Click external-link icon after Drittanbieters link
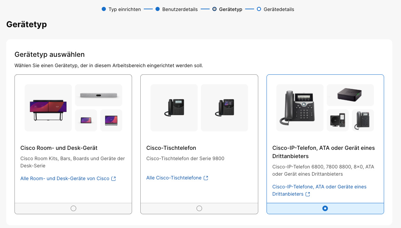Image resolution: width=401 pixels, height=228 pixels. coord(308,194)
